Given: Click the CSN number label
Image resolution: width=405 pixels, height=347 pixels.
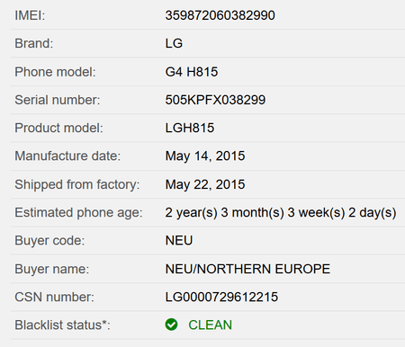Looking at the screenshot, I should point(54,297).
